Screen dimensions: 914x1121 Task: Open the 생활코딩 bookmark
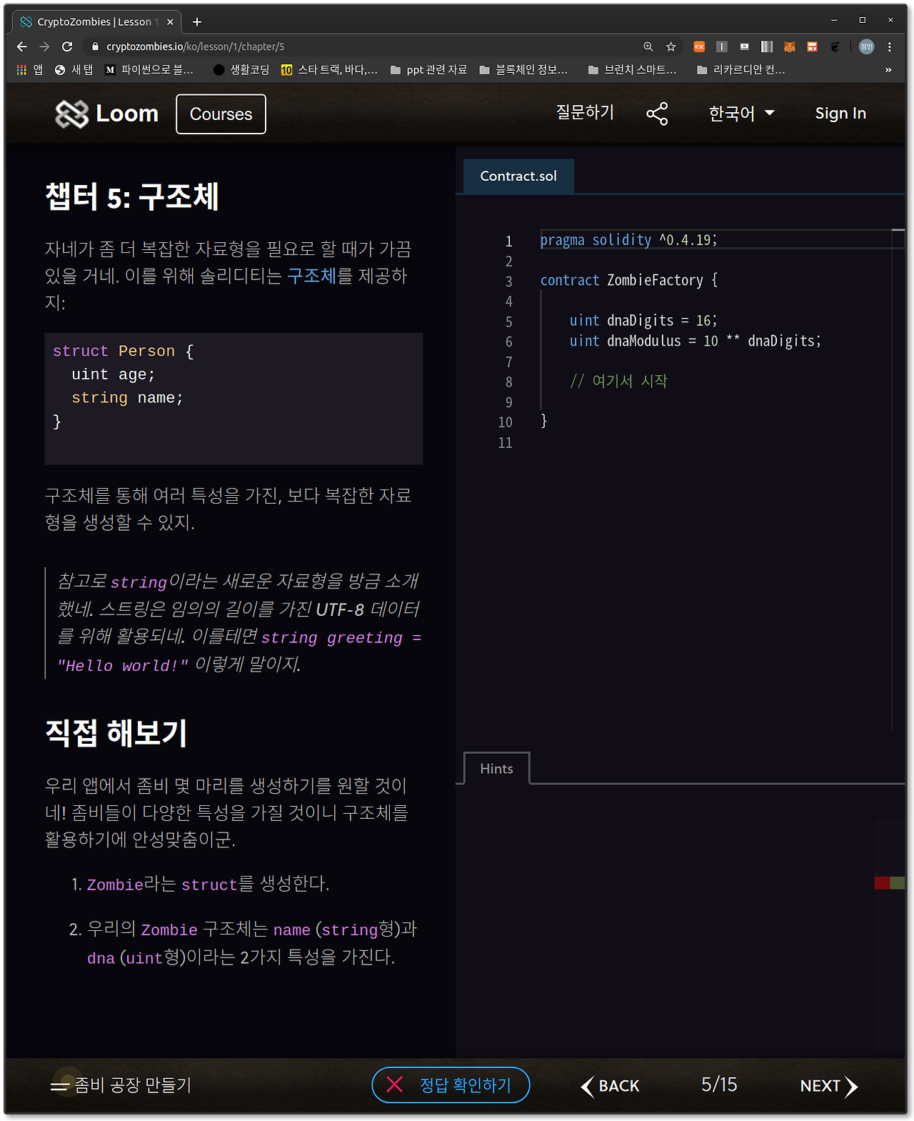(241, 70)
